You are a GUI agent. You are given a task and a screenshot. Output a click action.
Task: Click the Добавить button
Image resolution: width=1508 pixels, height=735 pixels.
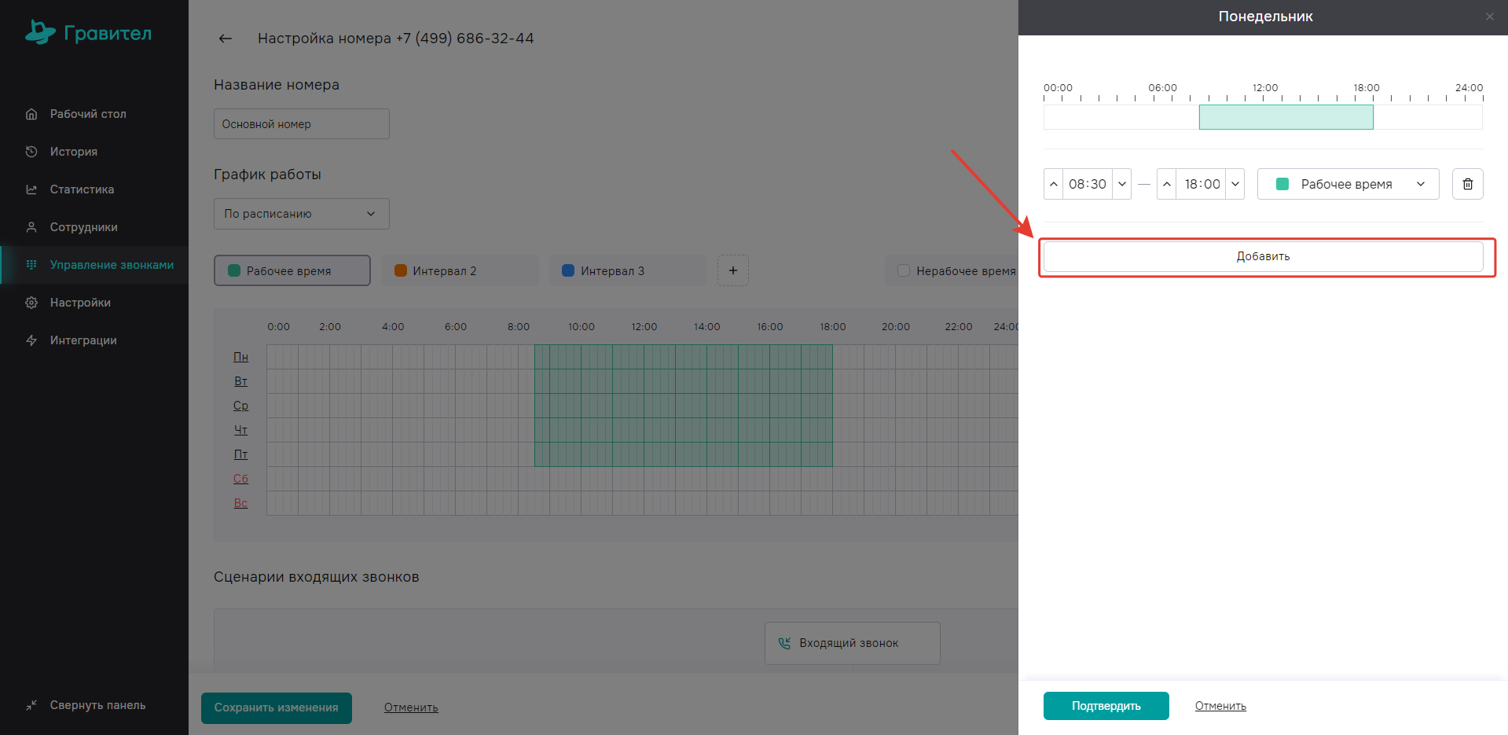(x=1263, y=256)
